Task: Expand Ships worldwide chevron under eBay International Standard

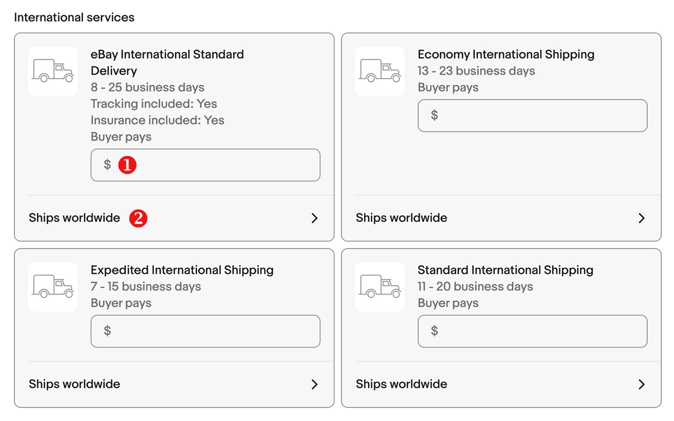Action: tap(314, 218)
